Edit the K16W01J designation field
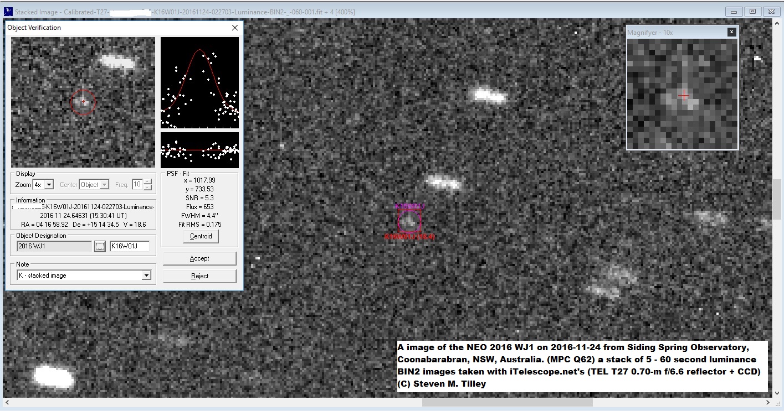Viewport: 784px width, 411px height. click(130, 246)
